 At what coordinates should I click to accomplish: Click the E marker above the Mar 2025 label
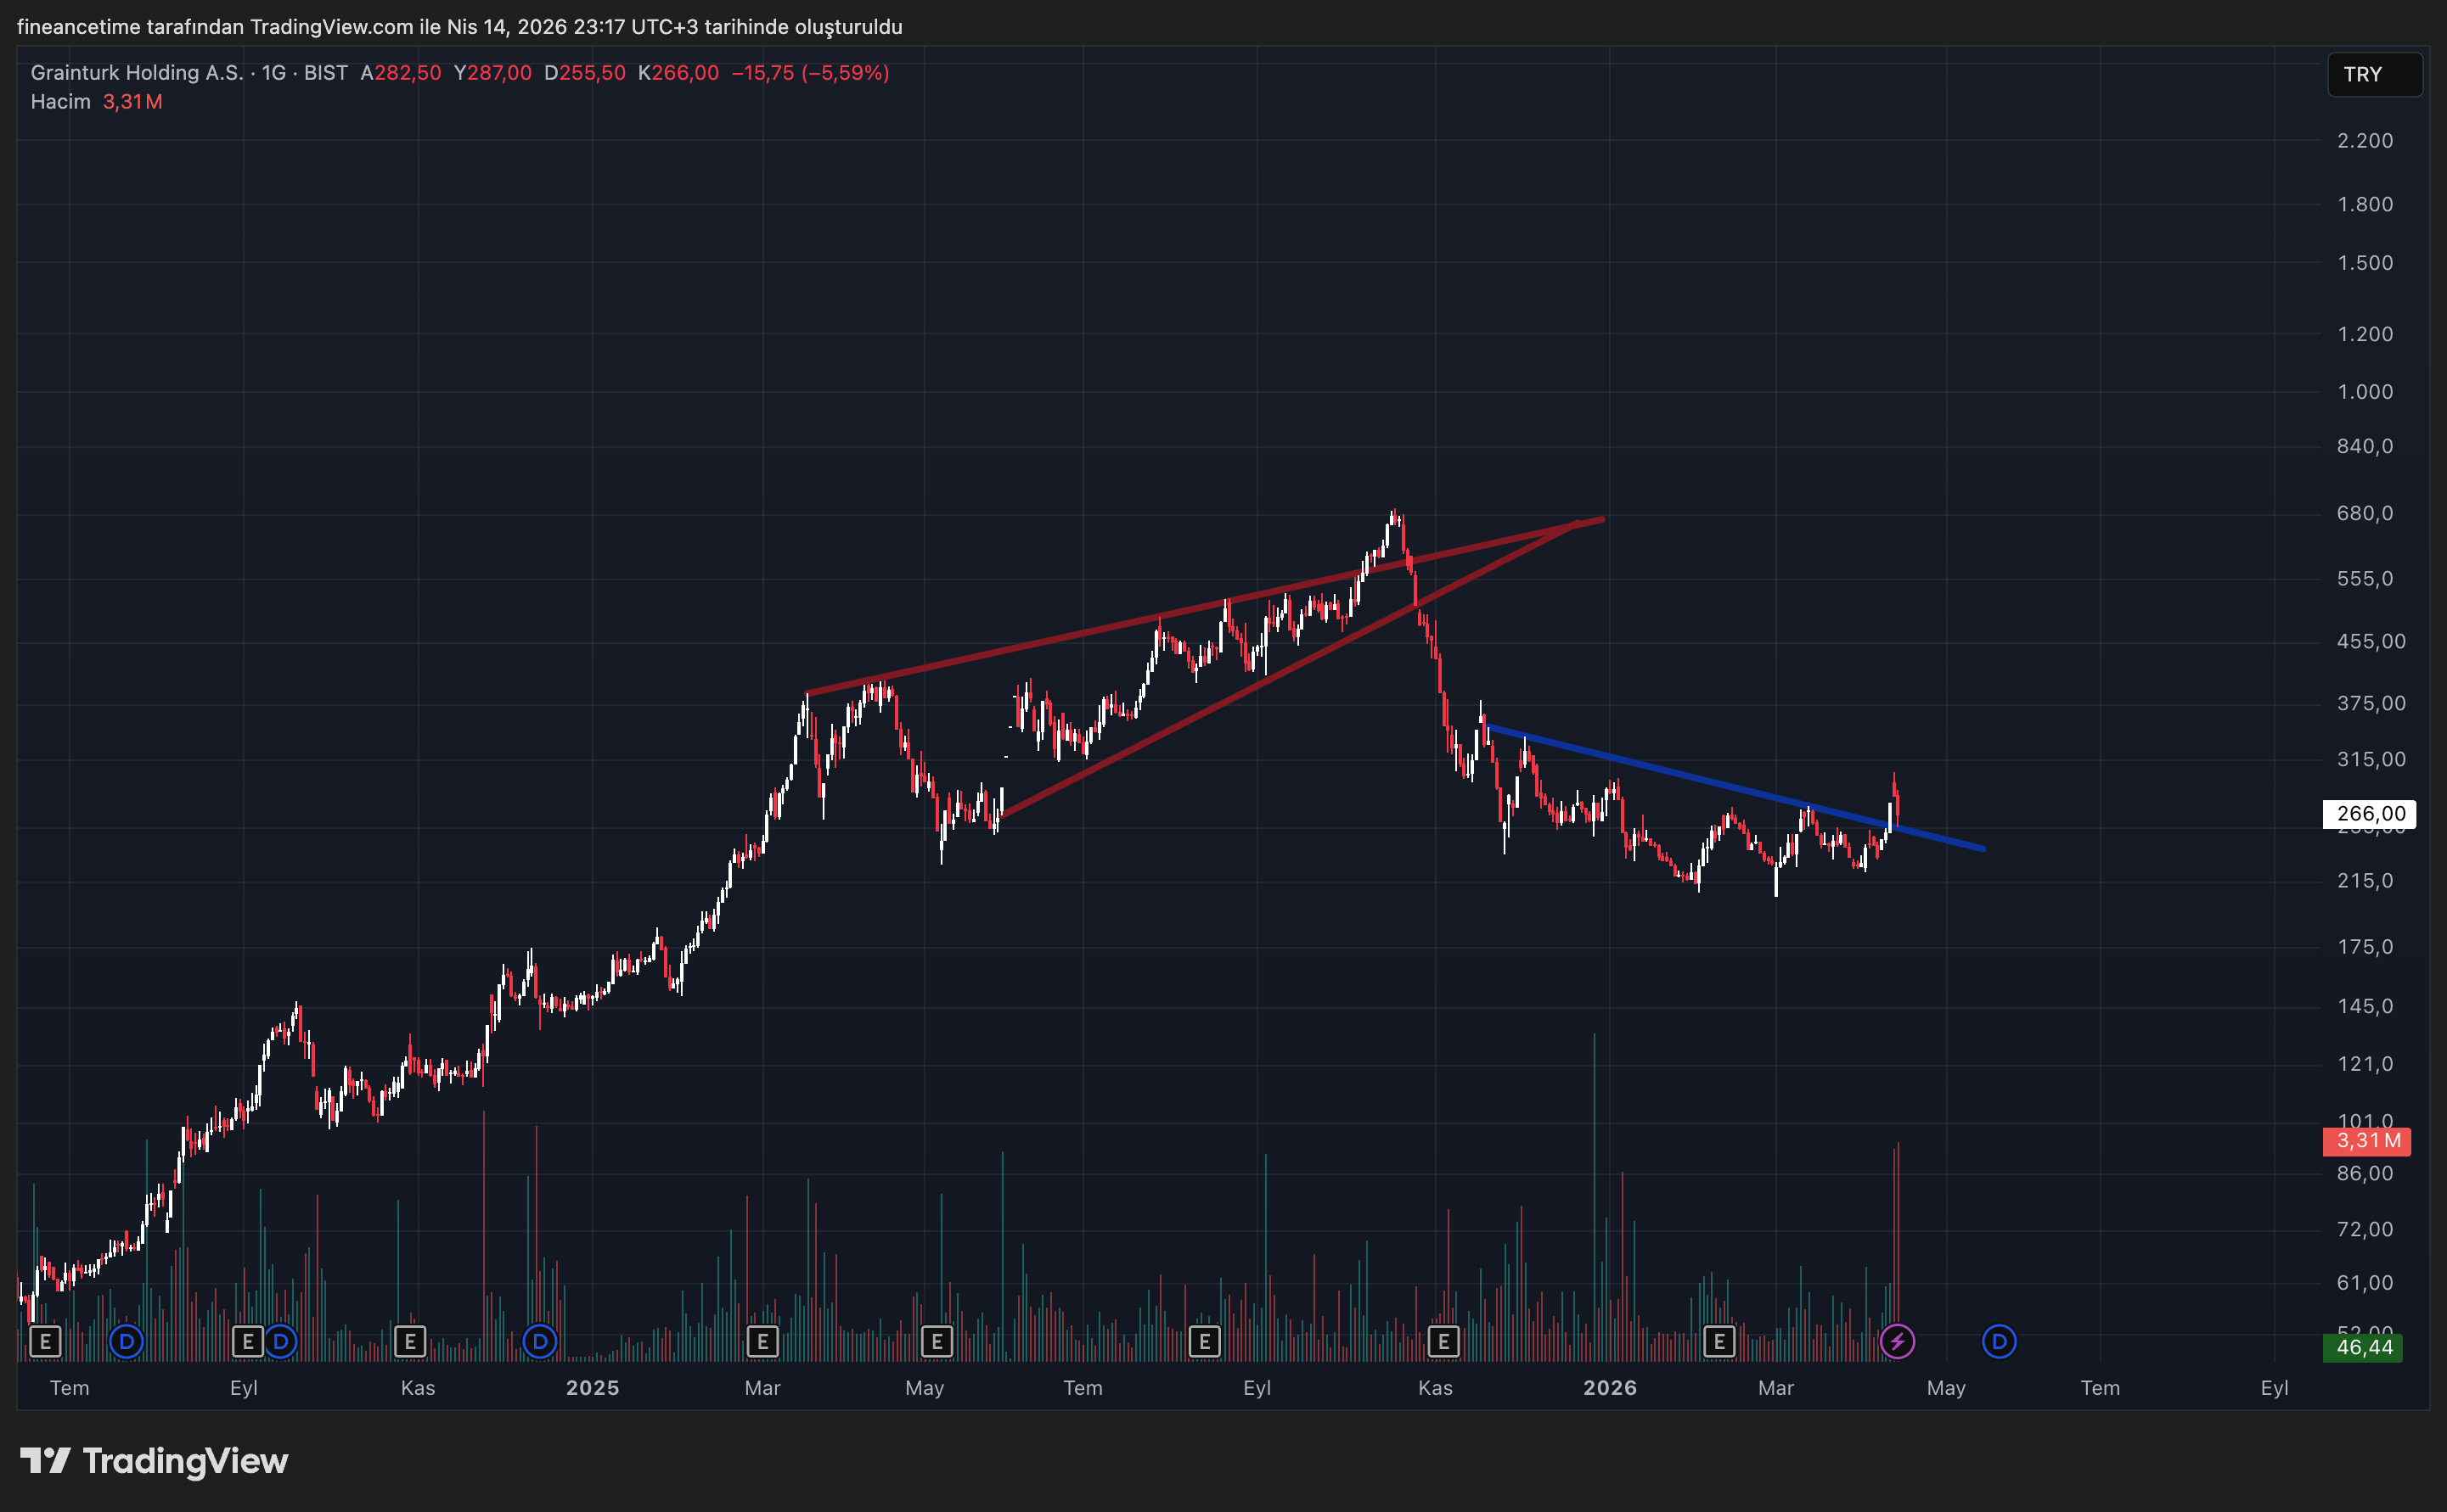(x=762, y=1341)
